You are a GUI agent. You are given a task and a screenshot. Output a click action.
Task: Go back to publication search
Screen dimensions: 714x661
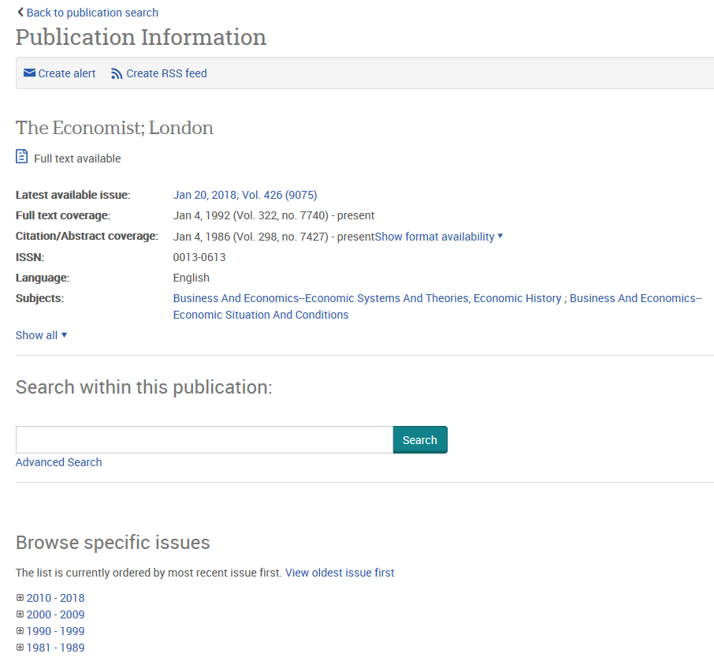[92, 13]
